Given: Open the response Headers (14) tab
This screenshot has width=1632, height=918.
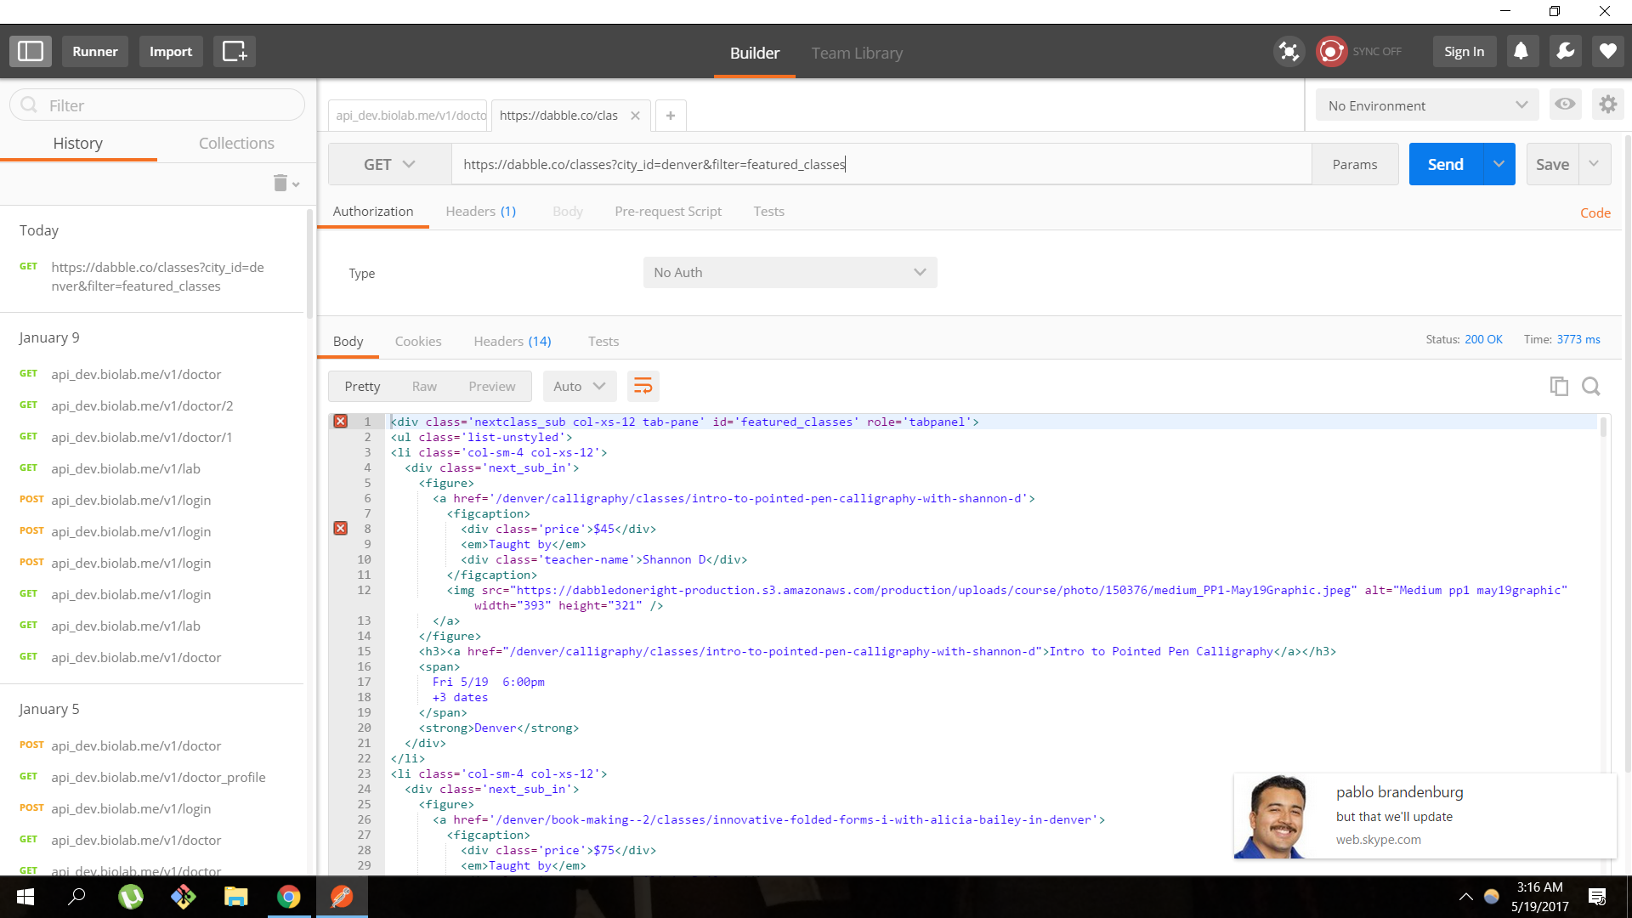Looking at the screenshot, I should [513, 342].
